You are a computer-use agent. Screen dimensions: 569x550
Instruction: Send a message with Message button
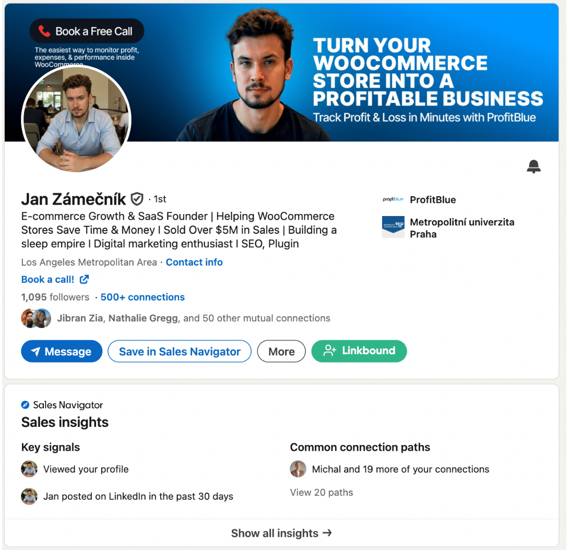[62, 351]
